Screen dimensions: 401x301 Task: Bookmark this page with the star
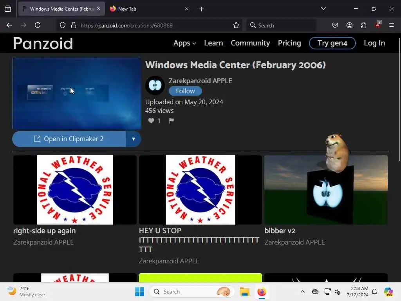pyautogui.click(x=236, y=25)
